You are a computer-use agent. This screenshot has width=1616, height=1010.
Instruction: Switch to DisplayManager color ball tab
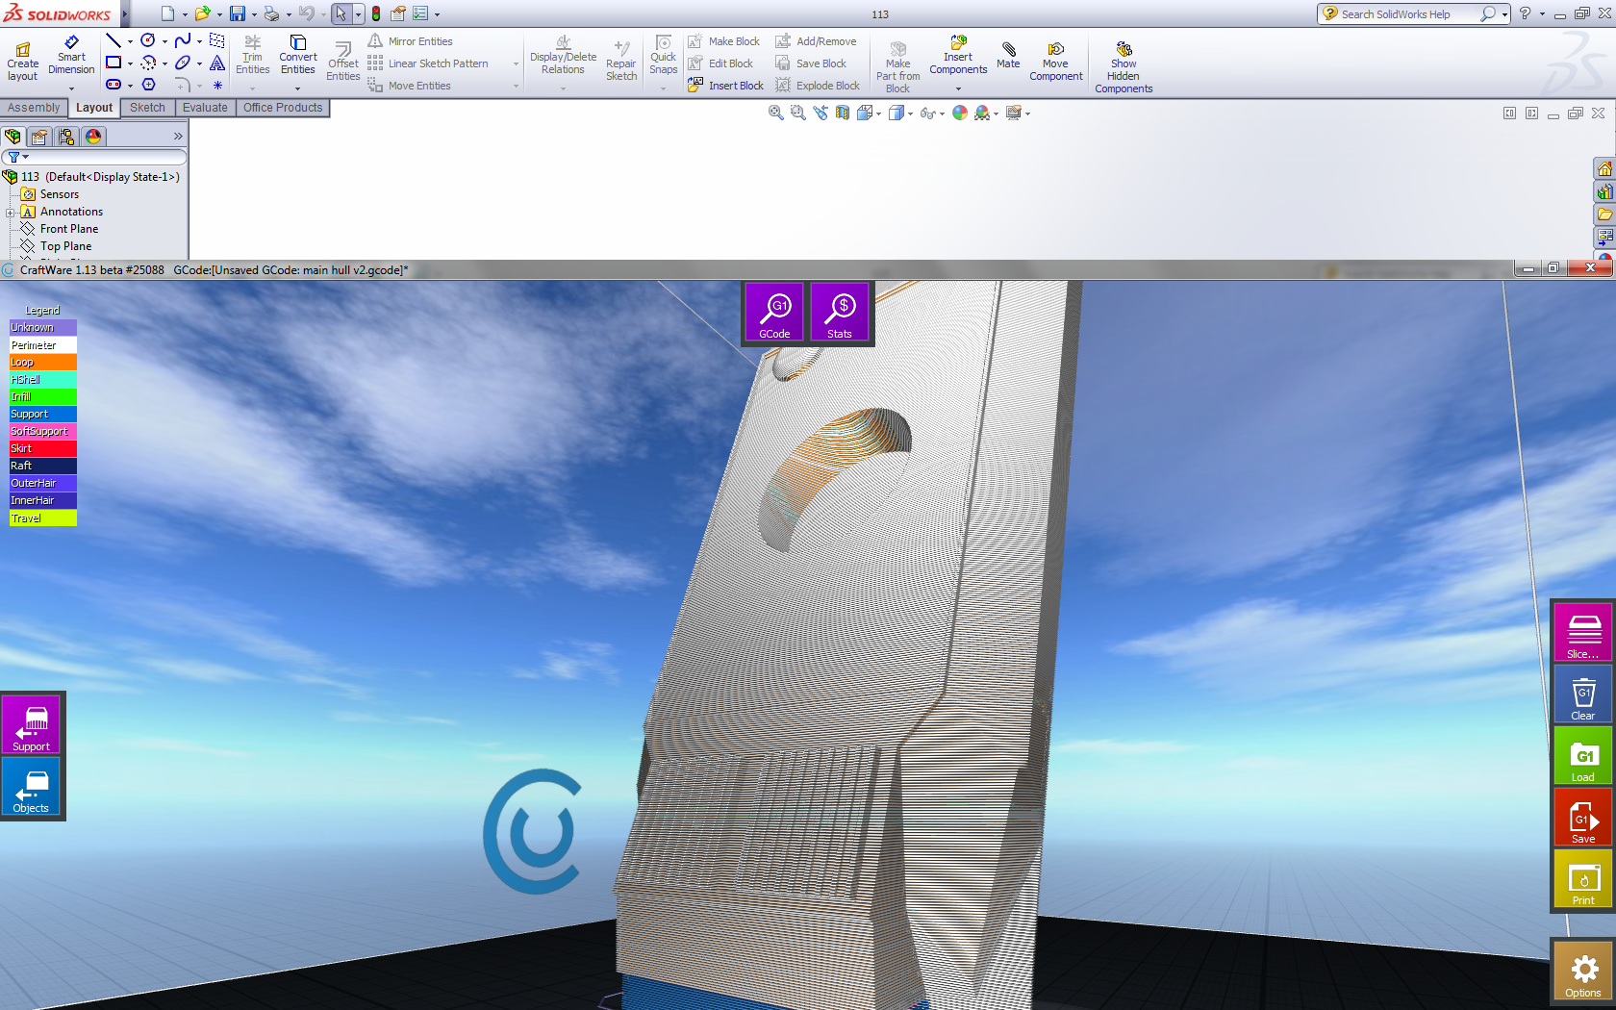(93, 137)
